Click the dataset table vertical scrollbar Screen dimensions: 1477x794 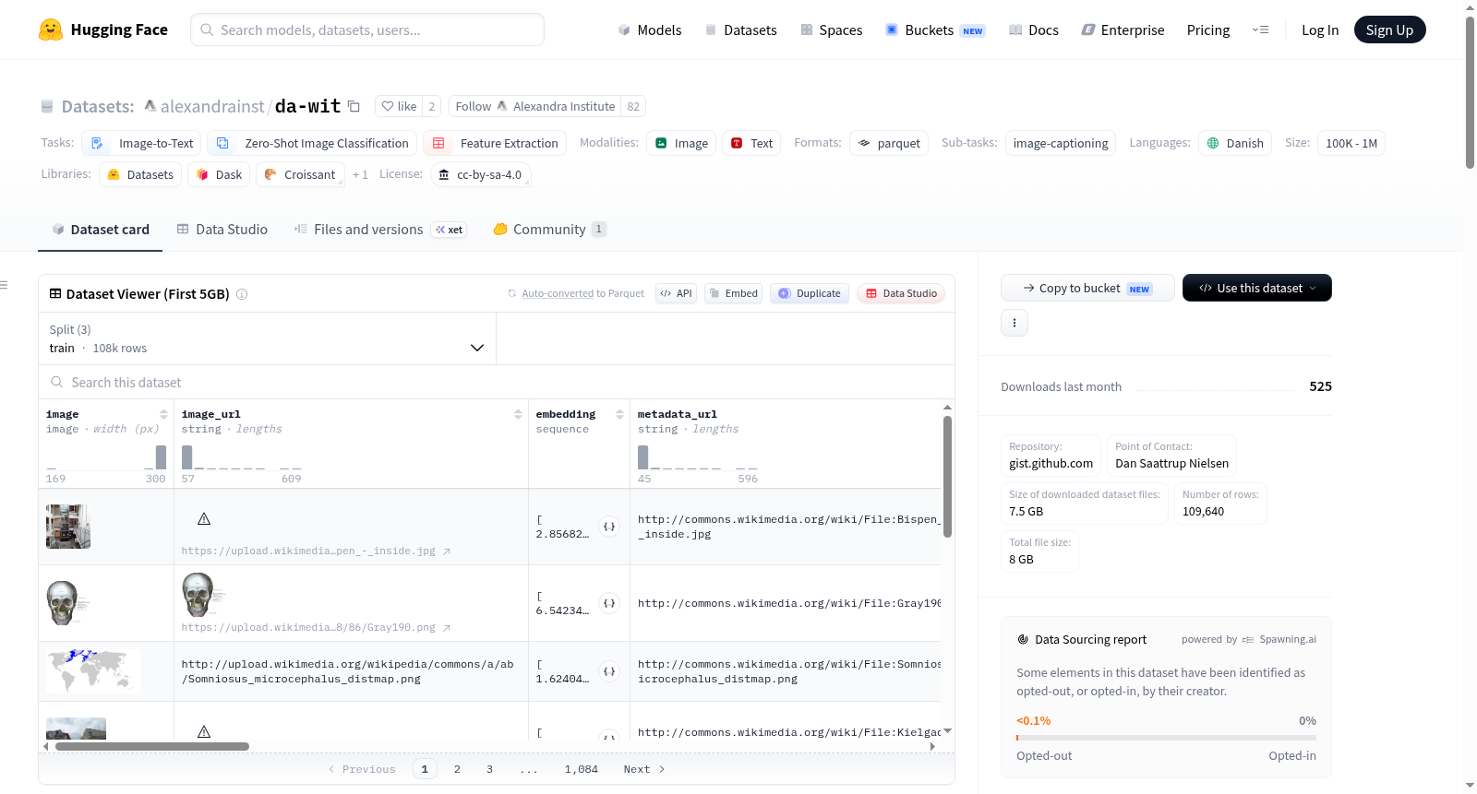pos(947,477)
